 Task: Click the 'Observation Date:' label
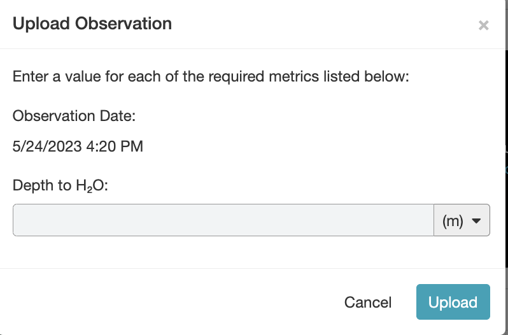click(74, 116)
